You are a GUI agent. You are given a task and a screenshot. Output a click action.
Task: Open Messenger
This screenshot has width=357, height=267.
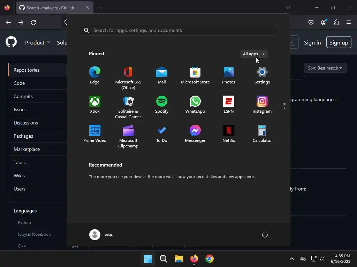[195, 134]
